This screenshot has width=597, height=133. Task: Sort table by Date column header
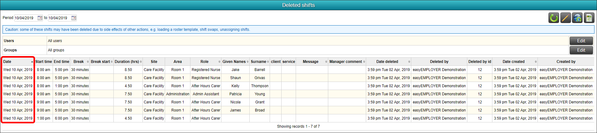[18, 62]
